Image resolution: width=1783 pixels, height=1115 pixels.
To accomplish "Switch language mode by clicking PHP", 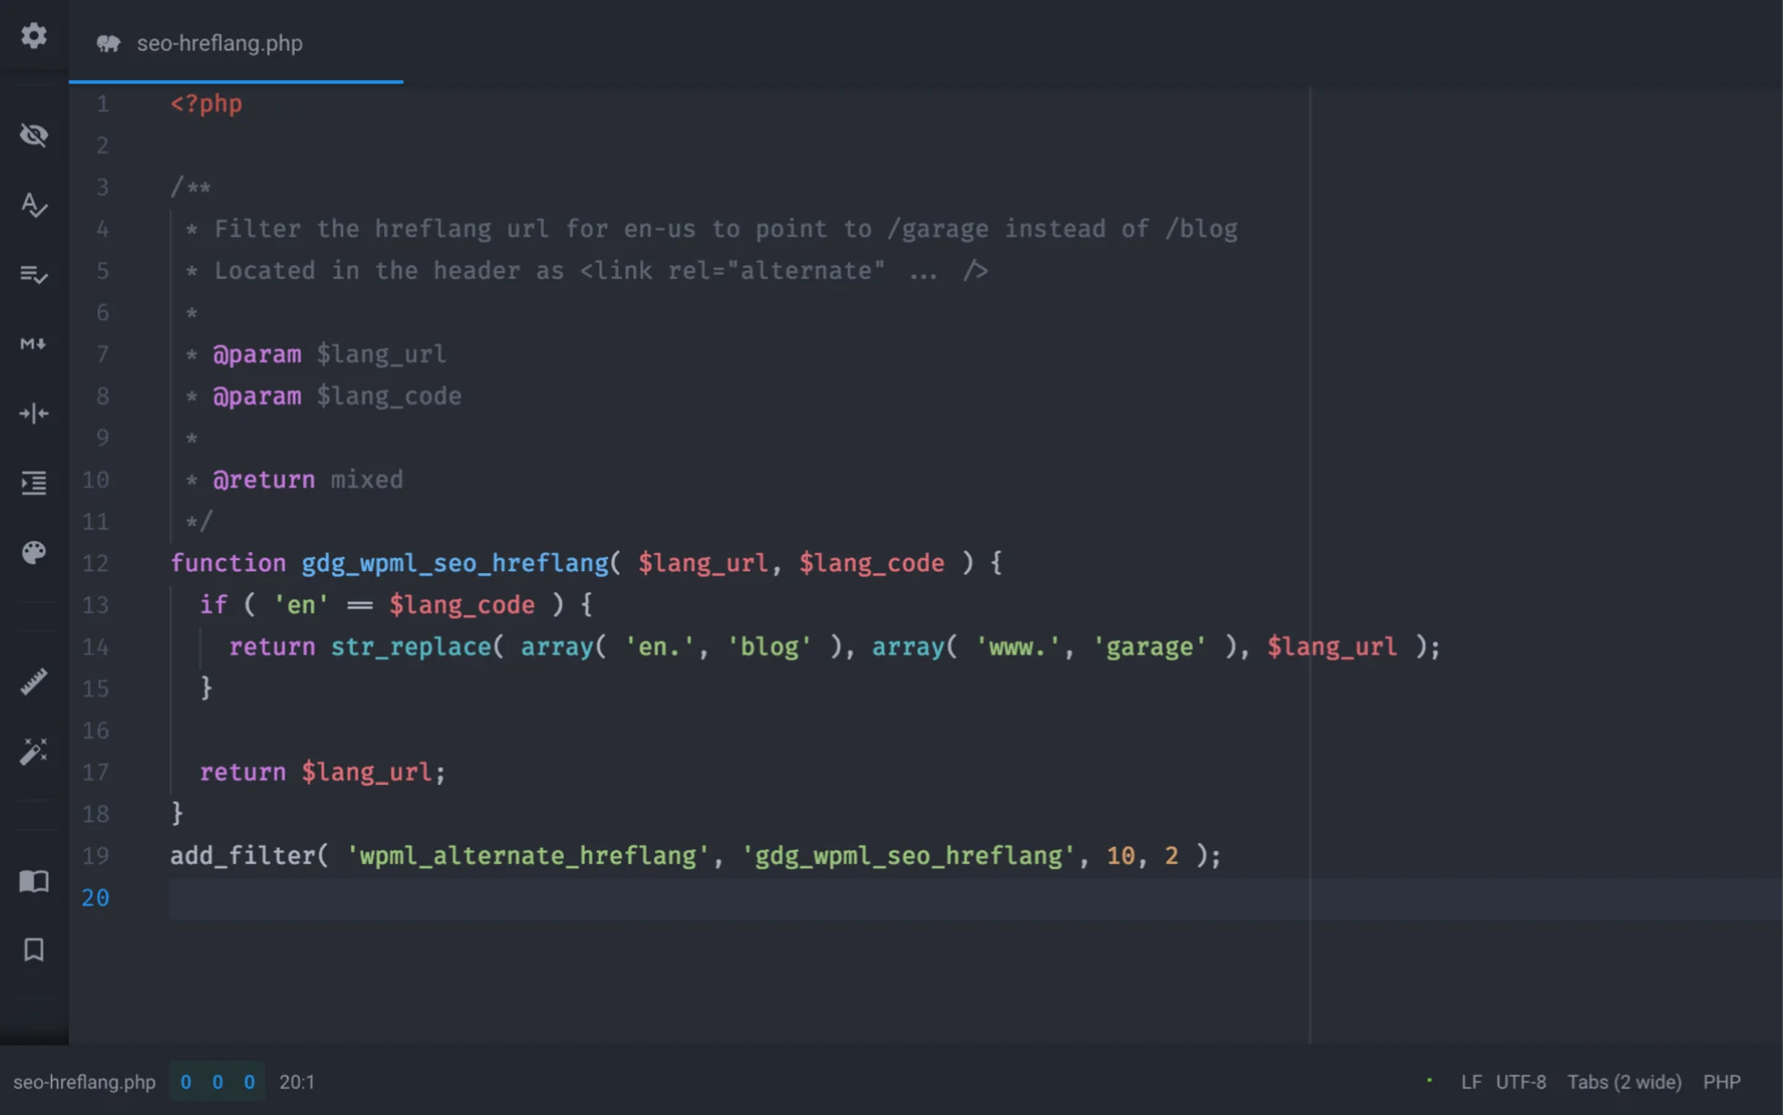I will tap(1722, 1082).
